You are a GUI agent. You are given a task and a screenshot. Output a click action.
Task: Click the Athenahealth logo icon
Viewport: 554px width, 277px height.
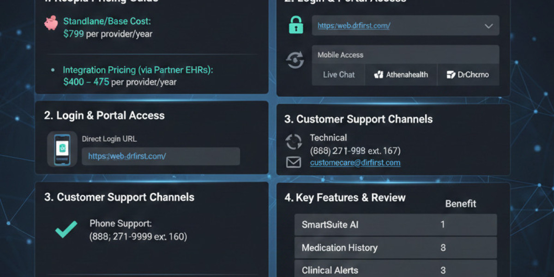point(379,75)
